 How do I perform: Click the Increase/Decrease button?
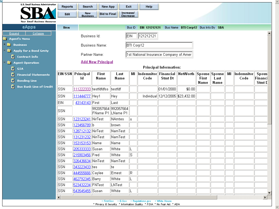(128, 14)
